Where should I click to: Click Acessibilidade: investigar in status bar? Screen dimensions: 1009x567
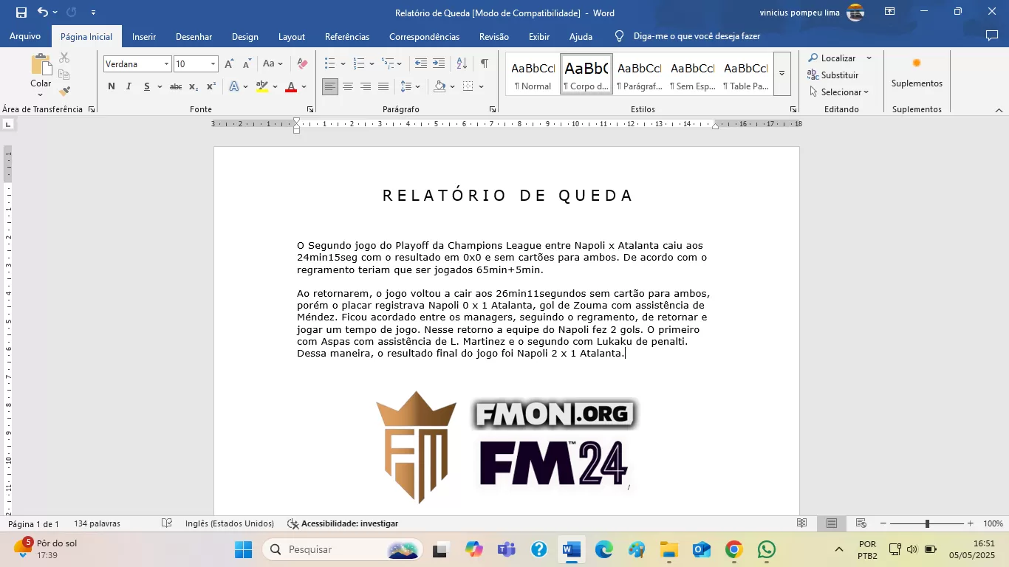tap(343, 523)
